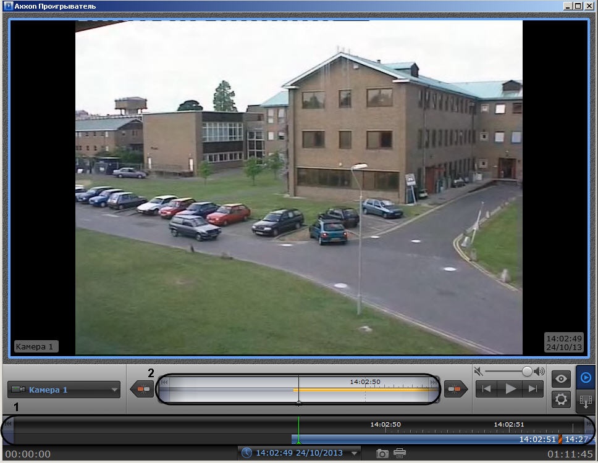Click the volume slider handle
The height and width of the screenshot is (463, 598).
coord(527,371)
